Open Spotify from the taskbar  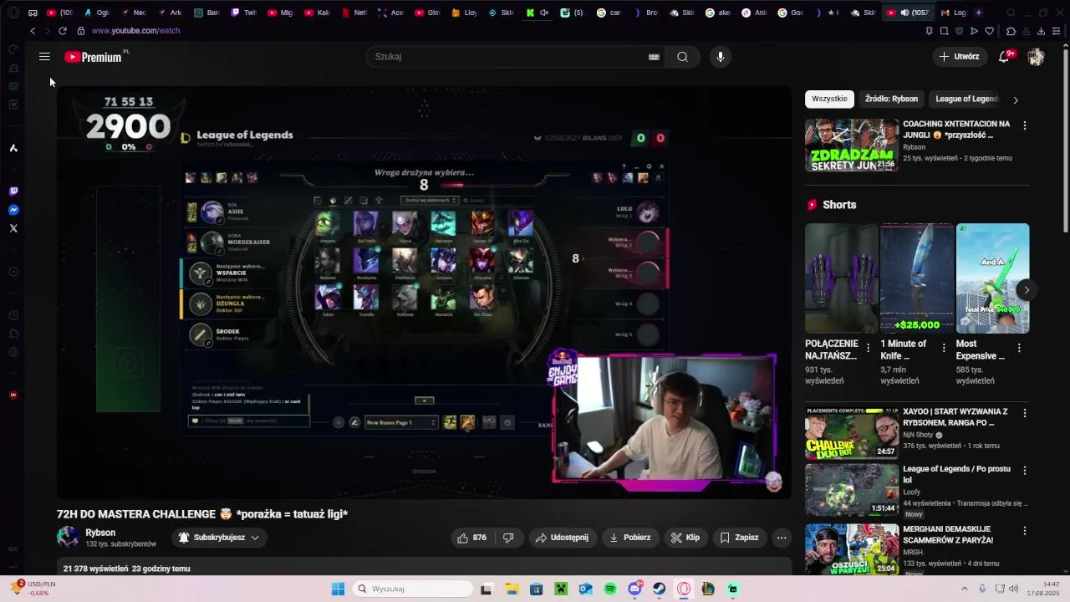(610, 589)
